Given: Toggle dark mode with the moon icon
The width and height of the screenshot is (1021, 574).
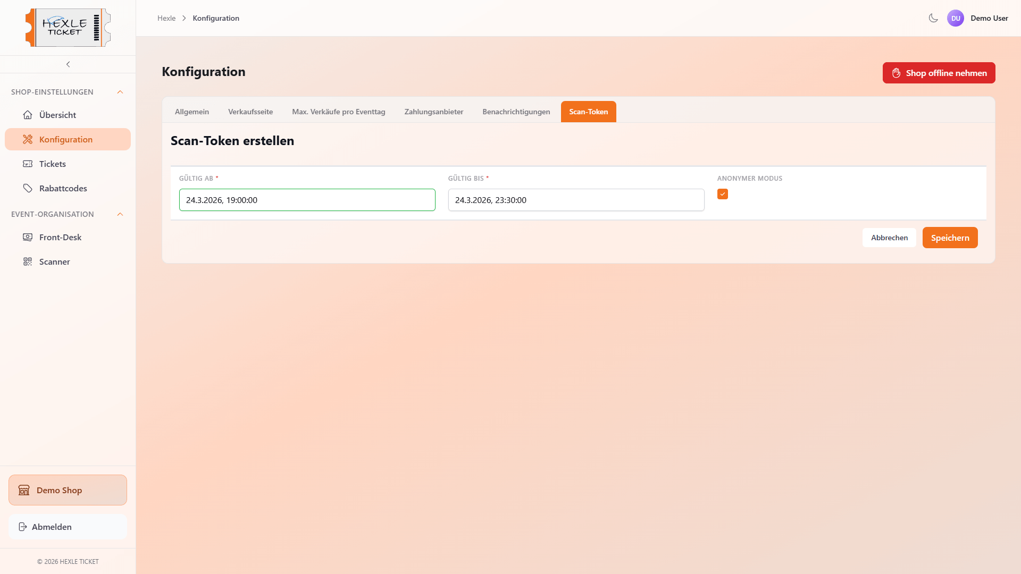Looking at the screenshot, I should coord(933,18).
